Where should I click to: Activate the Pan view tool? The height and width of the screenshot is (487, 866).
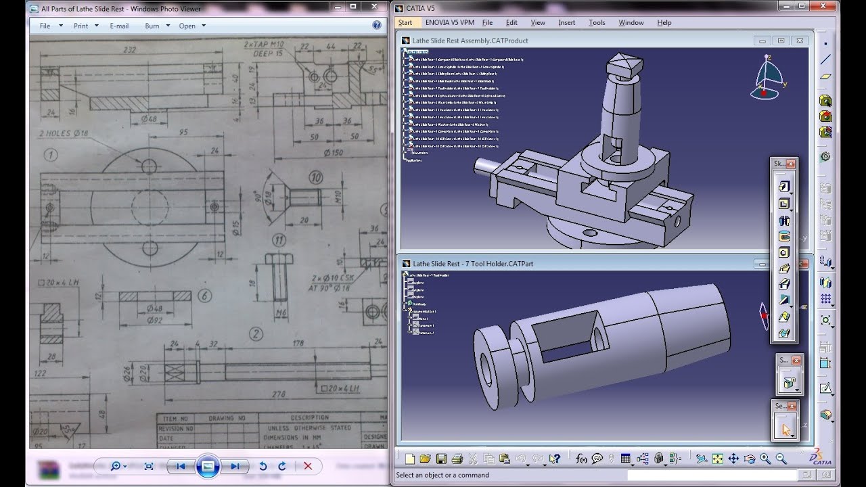[x=733, y=459]
